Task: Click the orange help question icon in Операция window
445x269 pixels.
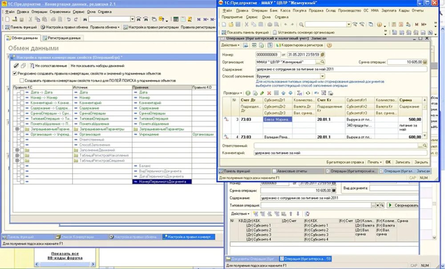Action: (x=329, y=45)
